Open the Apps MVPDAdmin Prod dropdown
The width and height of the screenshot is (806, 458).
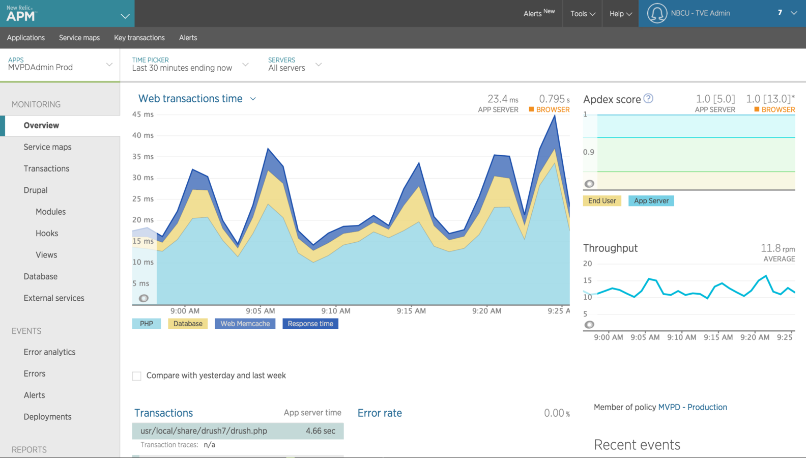coord(60,64)
